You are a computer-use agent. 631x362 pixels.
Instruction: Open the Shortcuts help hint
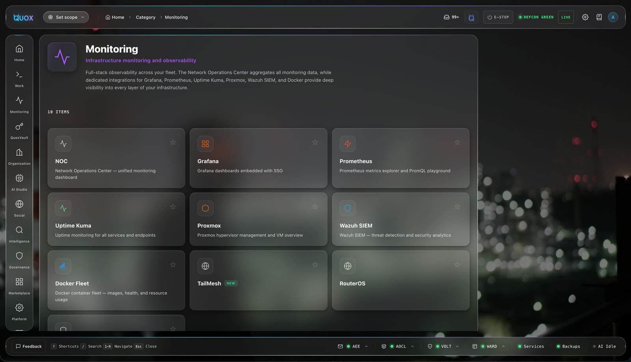click(x=65, y=347)
